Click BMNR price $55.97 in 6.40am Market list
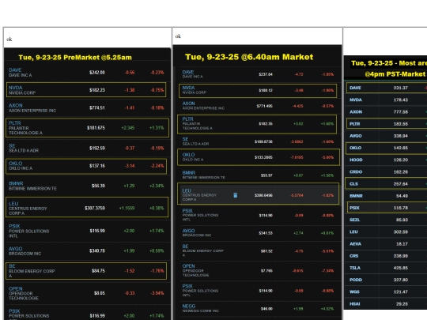427x320 pixels. pos(266,175)
